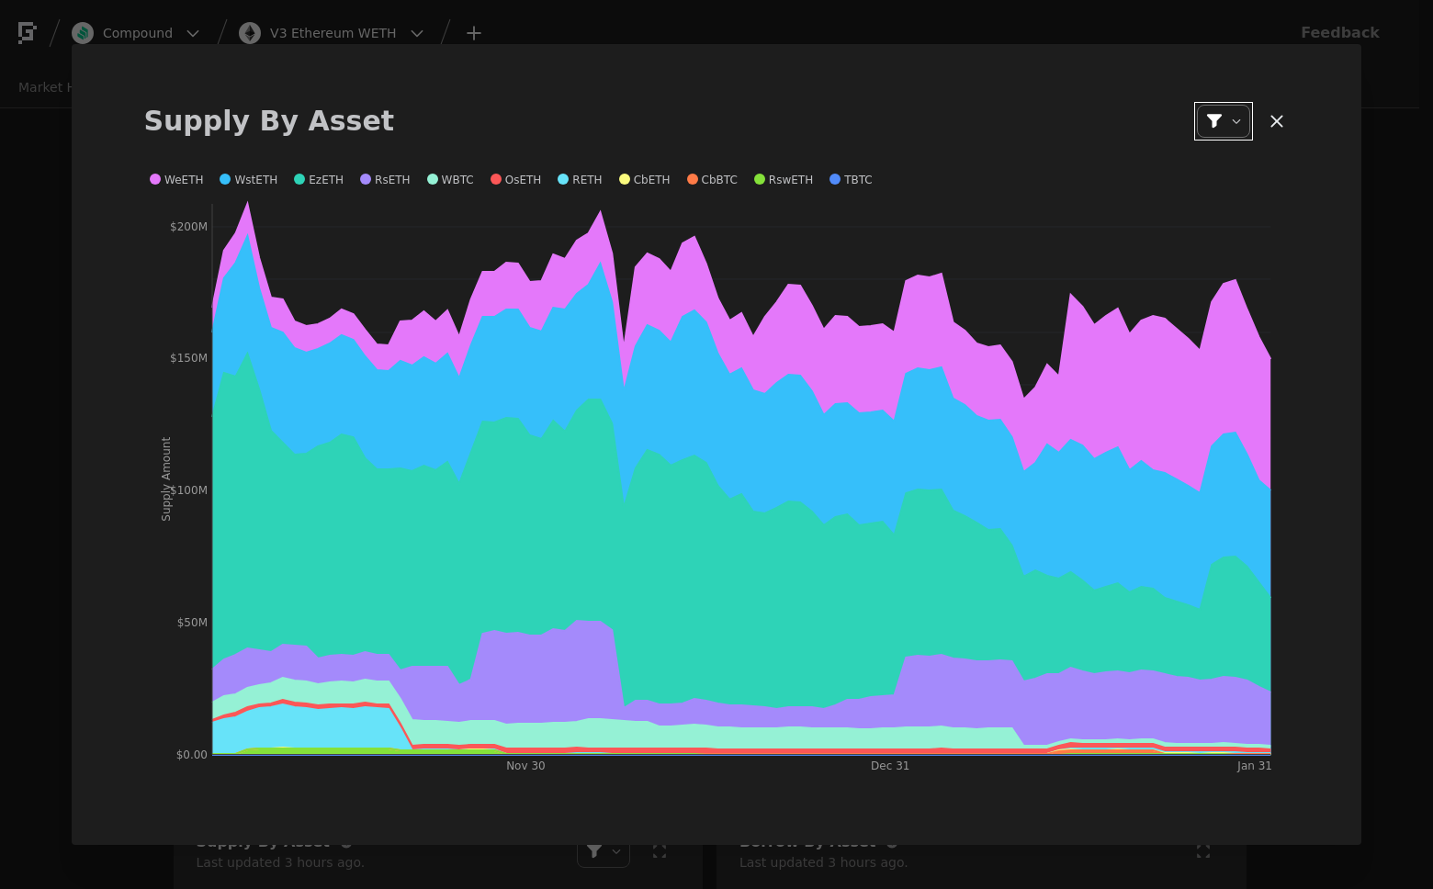1433x889 pixels.
Task: Open the Feedback link
Action: click(1340, 32)
